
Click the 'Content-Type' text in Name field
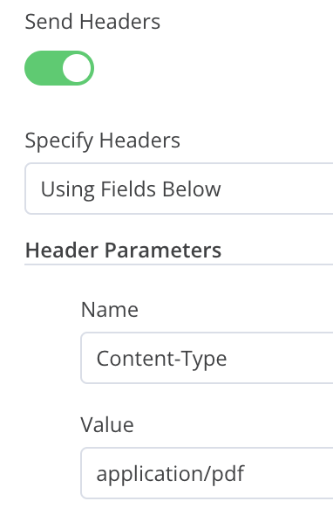point(161,359)
